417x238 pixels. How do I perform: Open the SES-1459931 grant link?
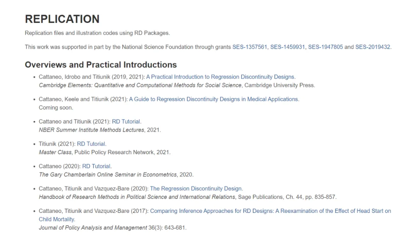point(287,47)
